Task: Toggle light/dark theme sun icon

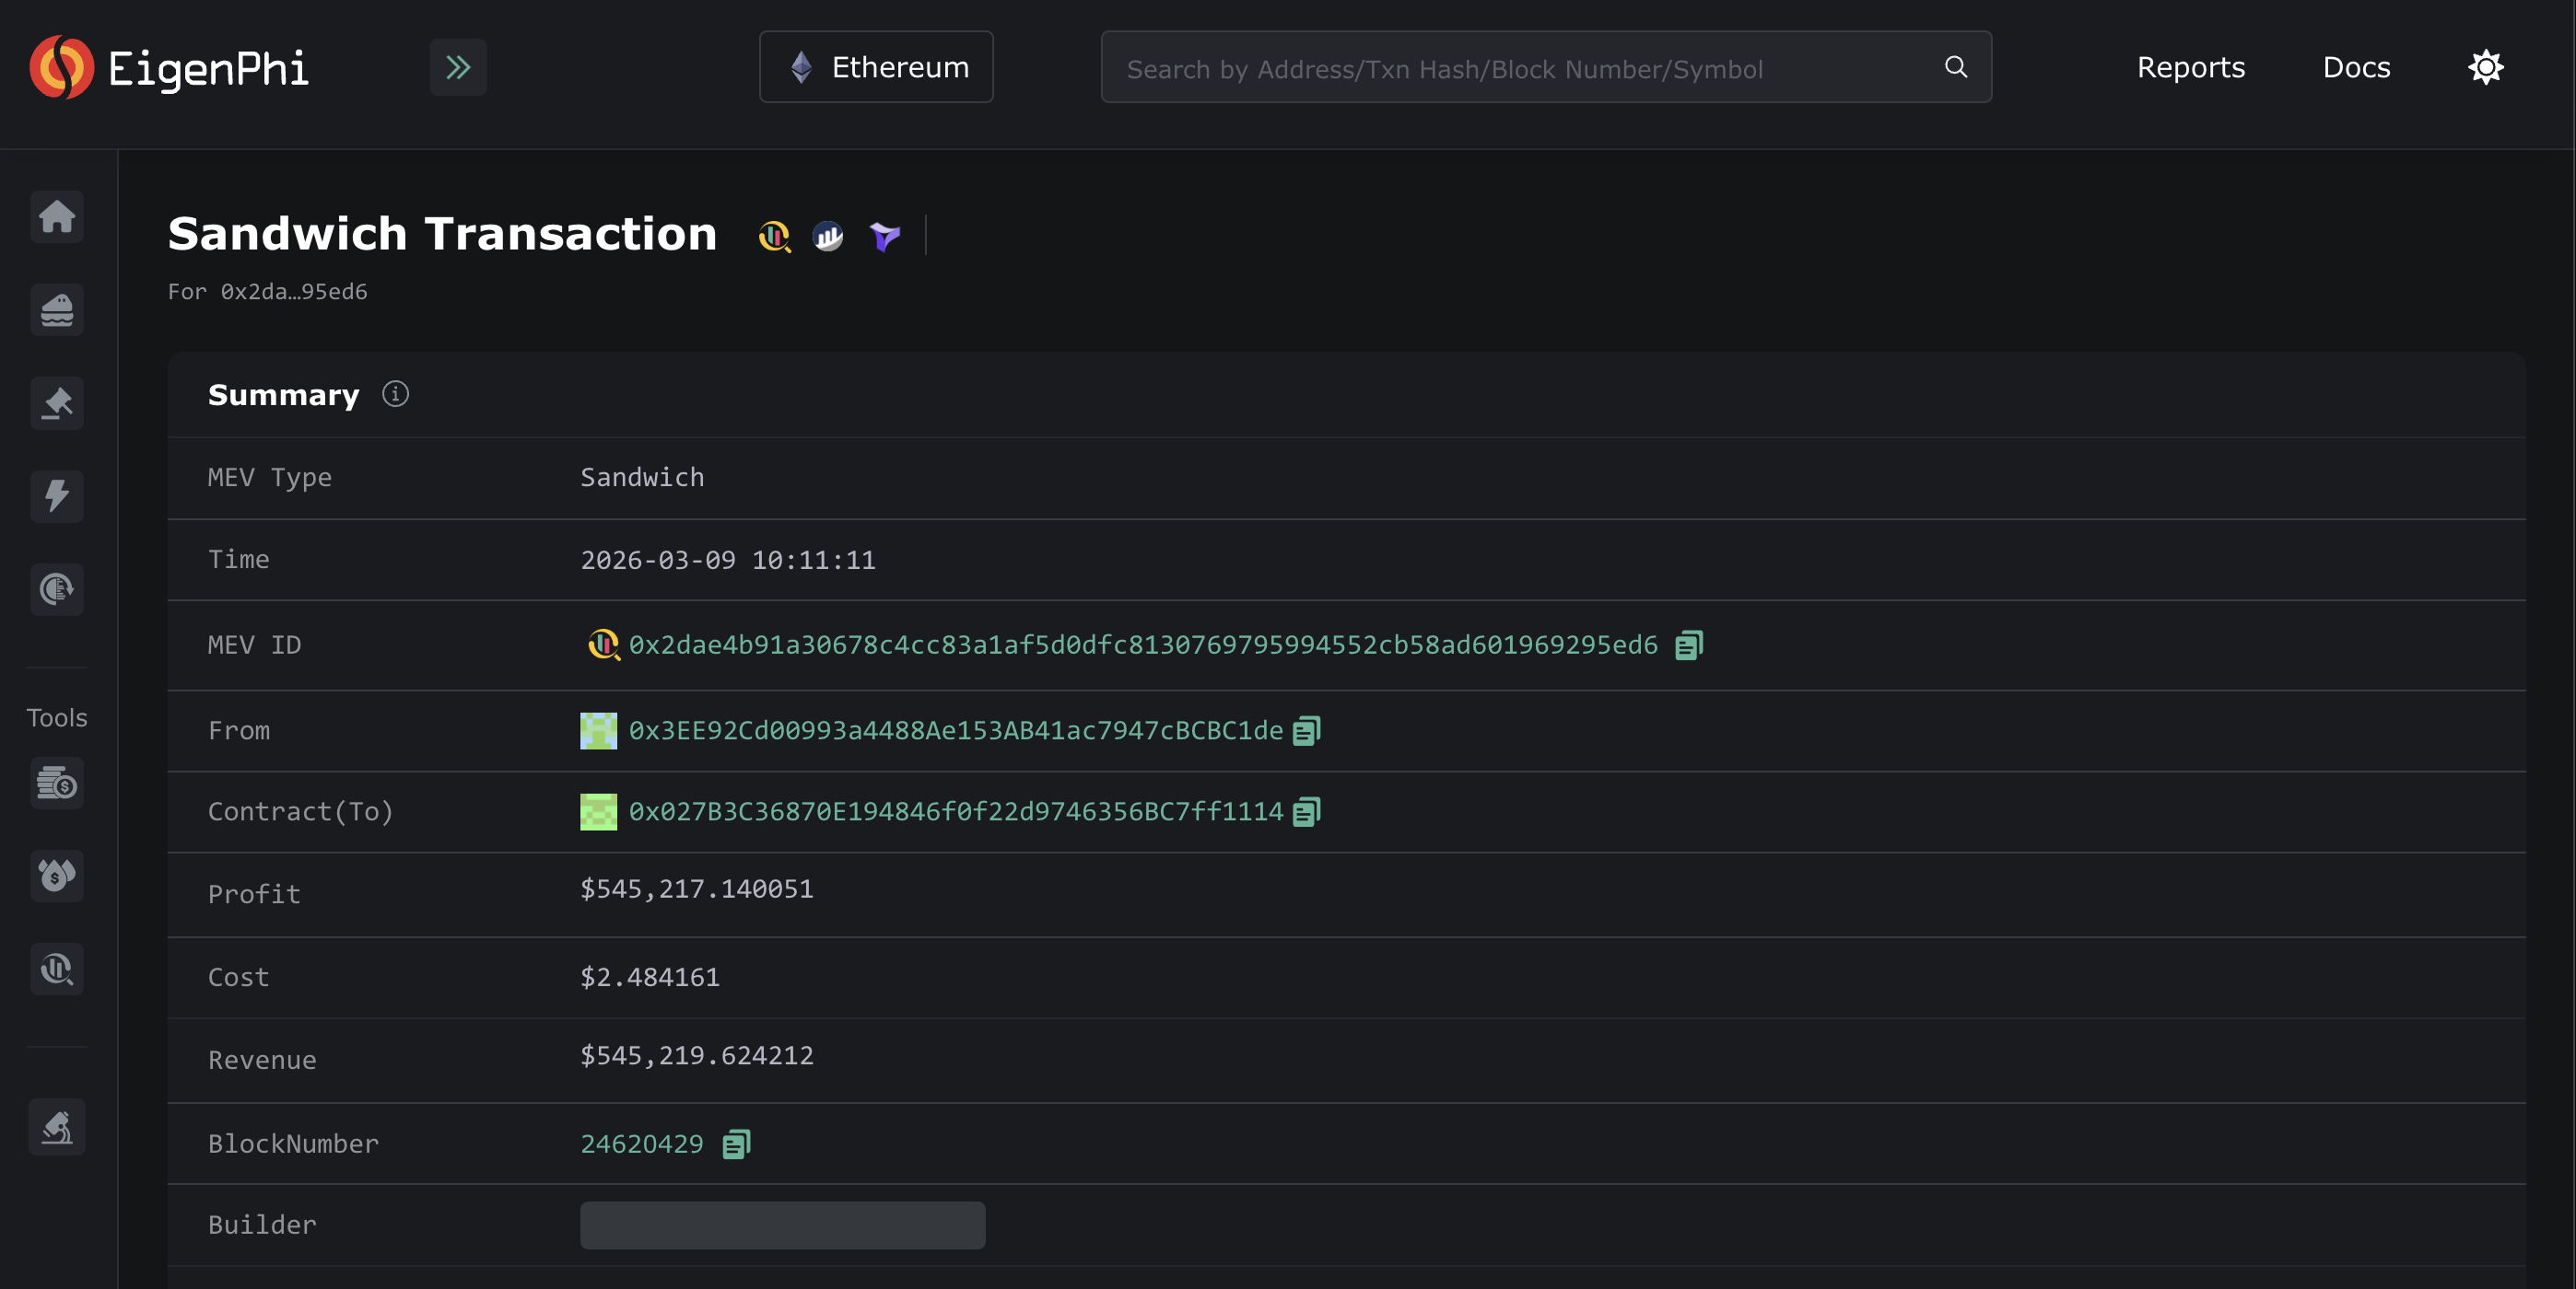Action: (x=2485, y=68)
